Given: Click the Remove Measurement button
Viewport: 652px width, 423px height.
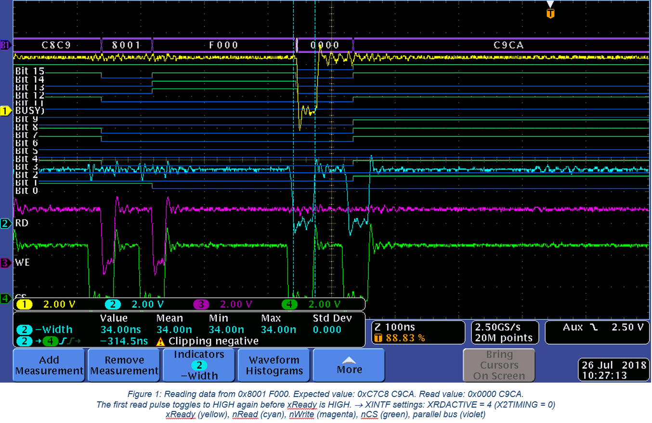Looking at the screenshot, I should point(123,365).
